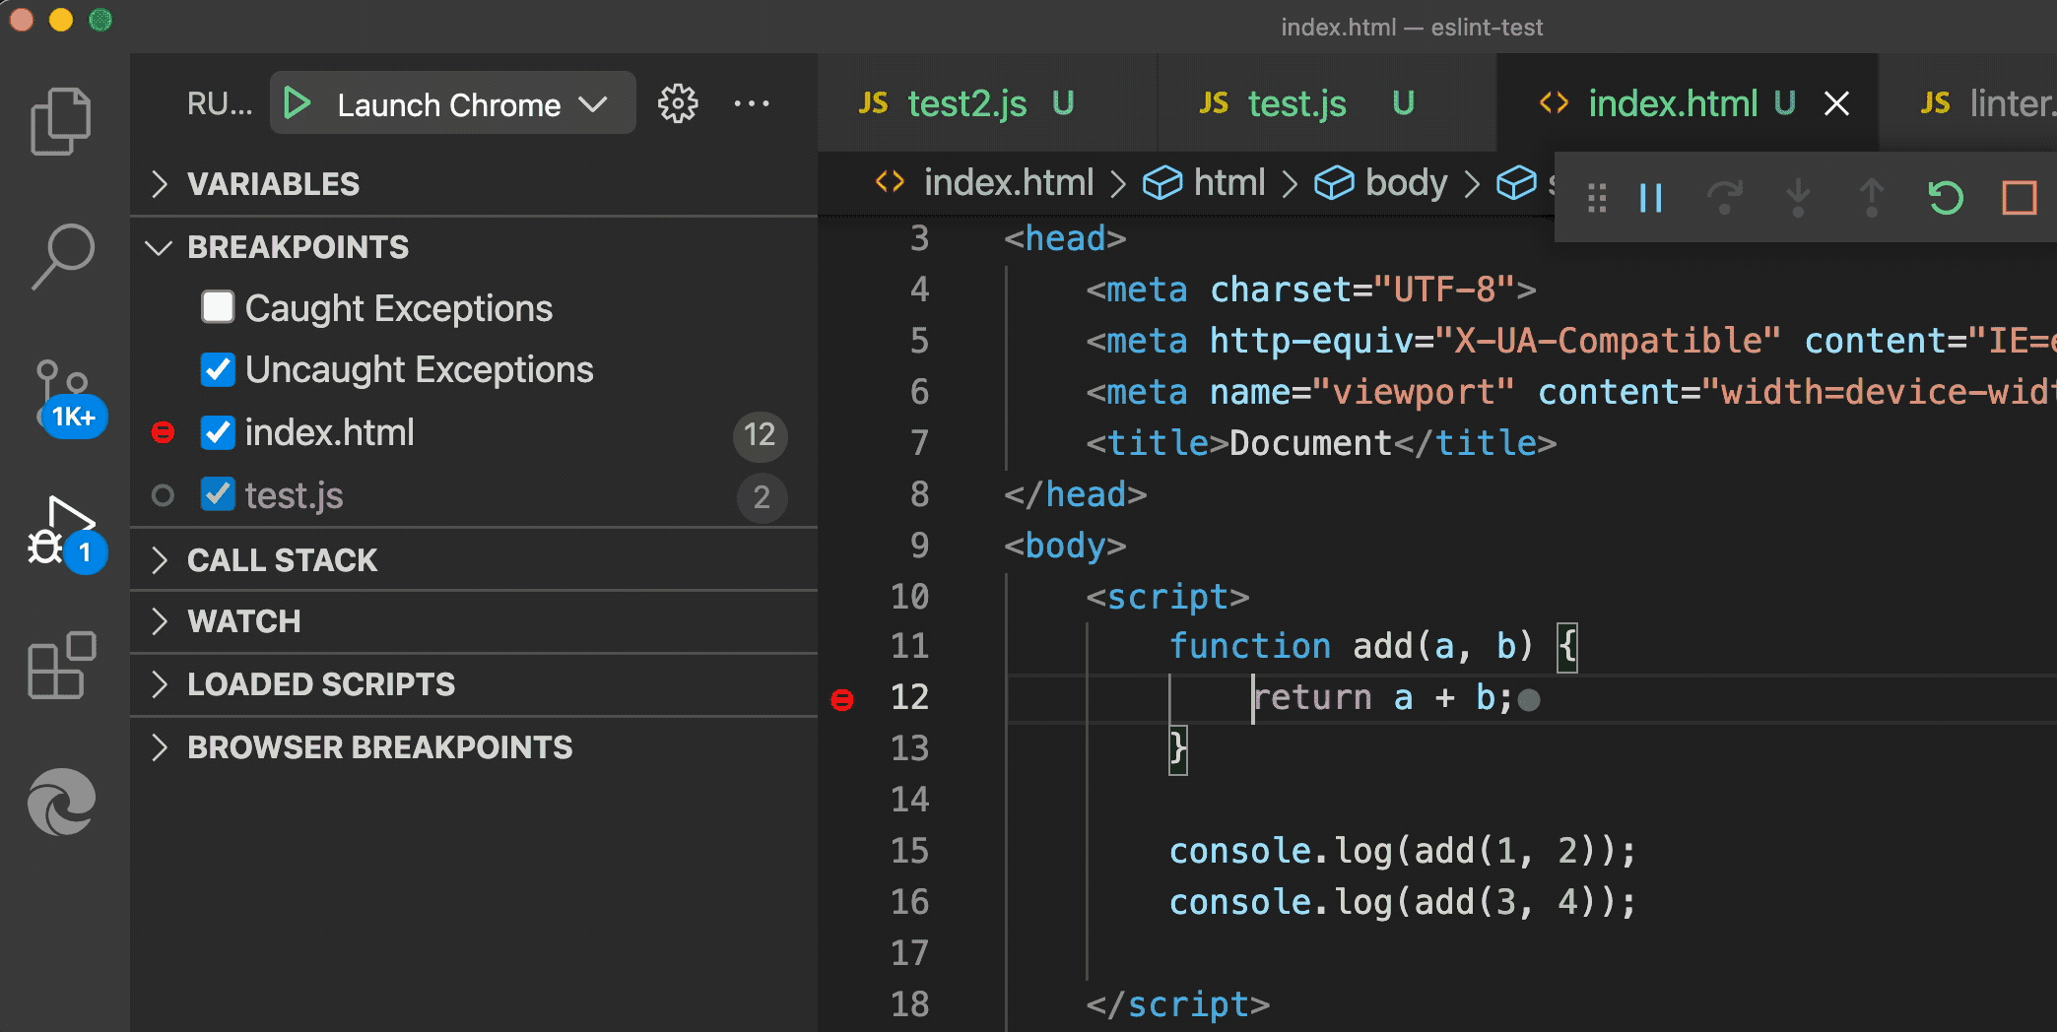Uncheck the index.html breakpoint

coord(218,433)
